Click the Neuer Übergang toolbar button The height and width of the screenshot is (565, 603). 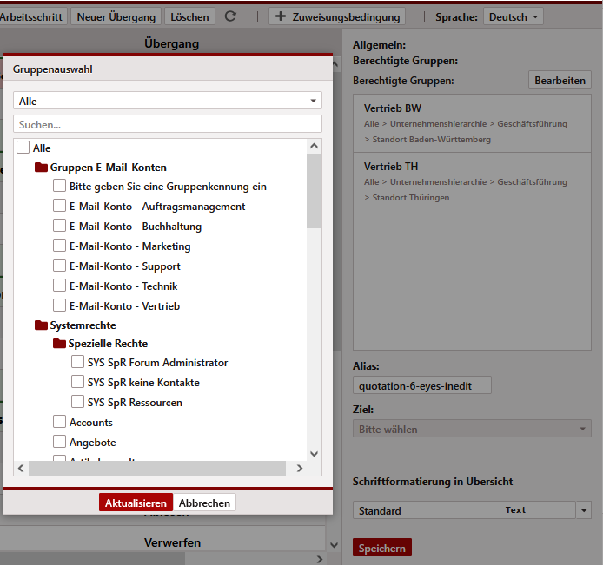(116, 16)
